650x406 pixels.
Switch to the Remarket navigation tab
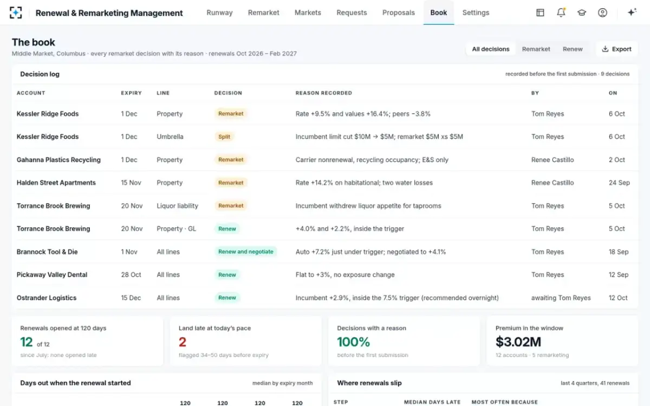(264, 12)
